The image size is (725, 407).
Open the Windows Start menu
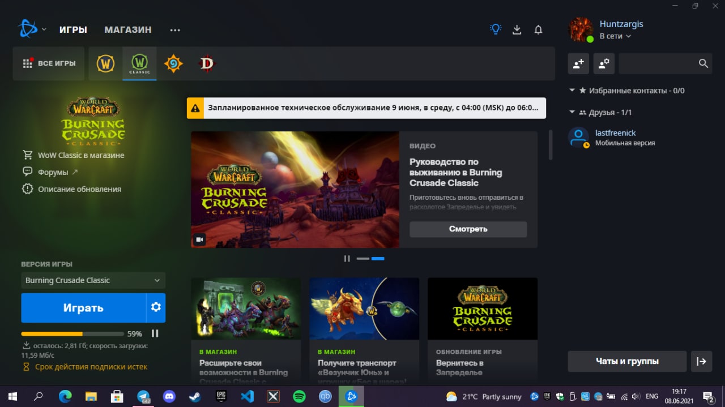coord(12,396)
